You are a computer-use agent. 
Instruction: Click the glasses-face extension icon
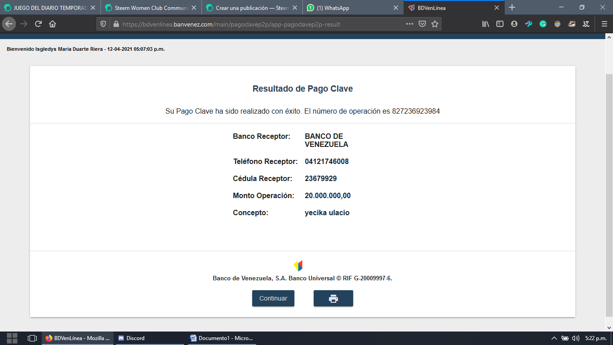coord(557,24)
